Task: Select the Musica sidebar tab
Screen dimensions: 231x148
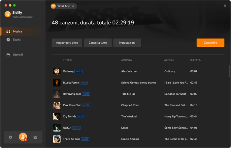Action: point(22,32)
